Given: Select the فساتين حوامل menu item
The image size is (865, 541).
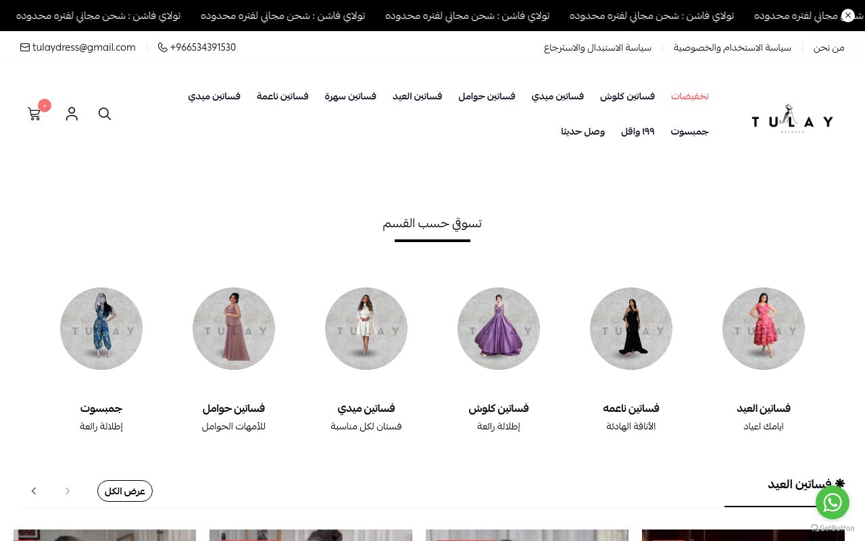Looking at the screenshot, I should coord(487,96).
